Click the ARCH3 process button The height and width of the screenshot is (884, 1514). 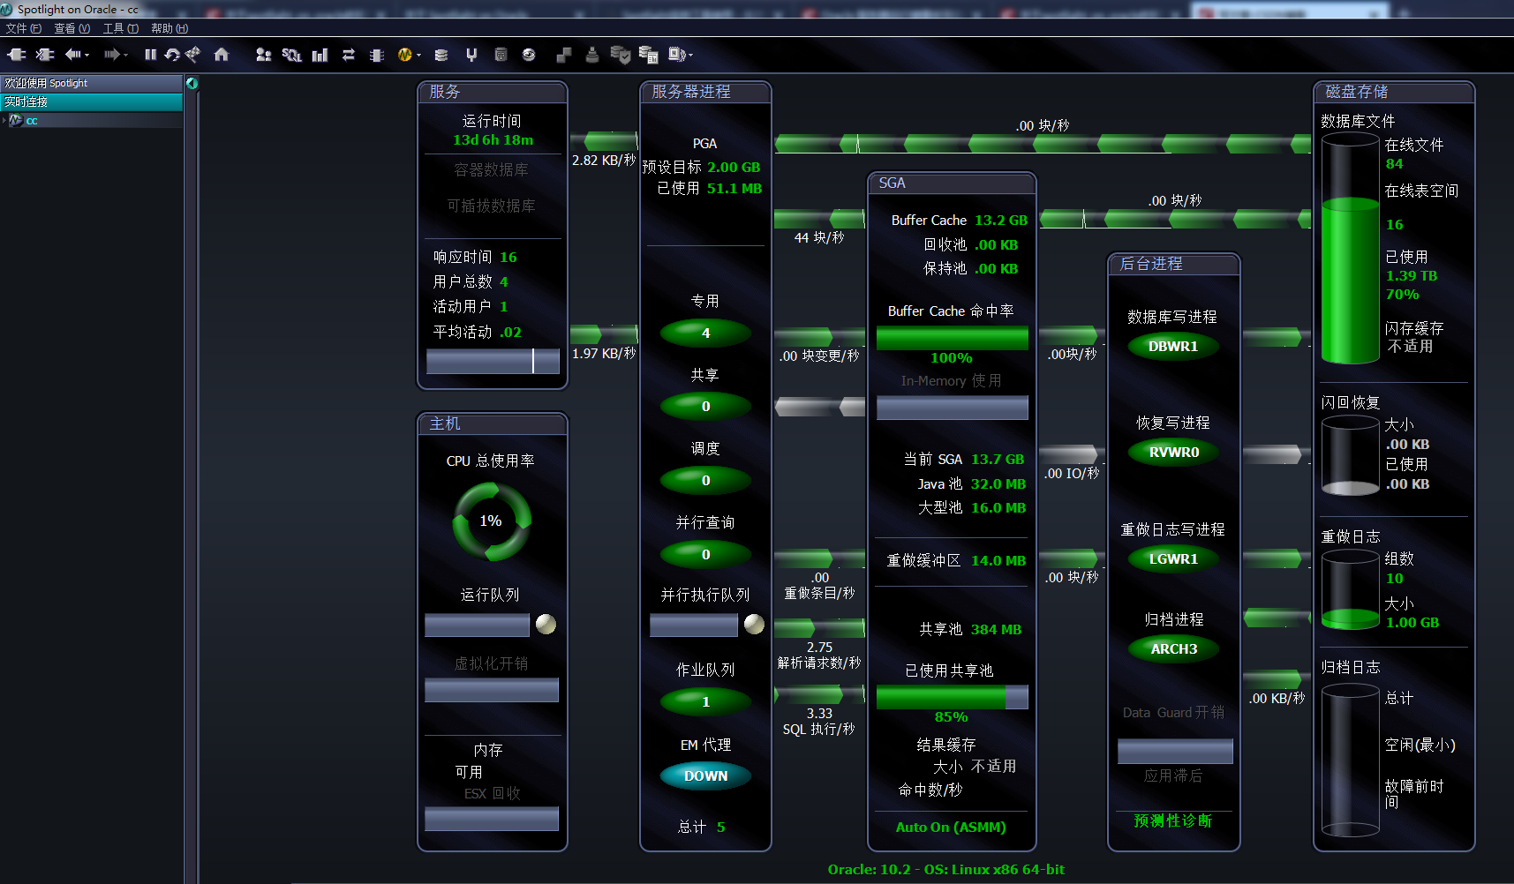(1173, 649)
